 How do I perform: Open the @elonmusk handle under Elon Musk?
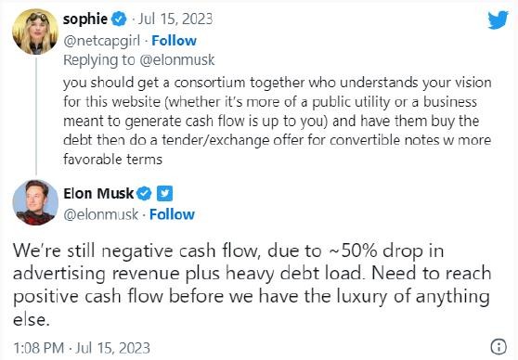tap(101, 214)
